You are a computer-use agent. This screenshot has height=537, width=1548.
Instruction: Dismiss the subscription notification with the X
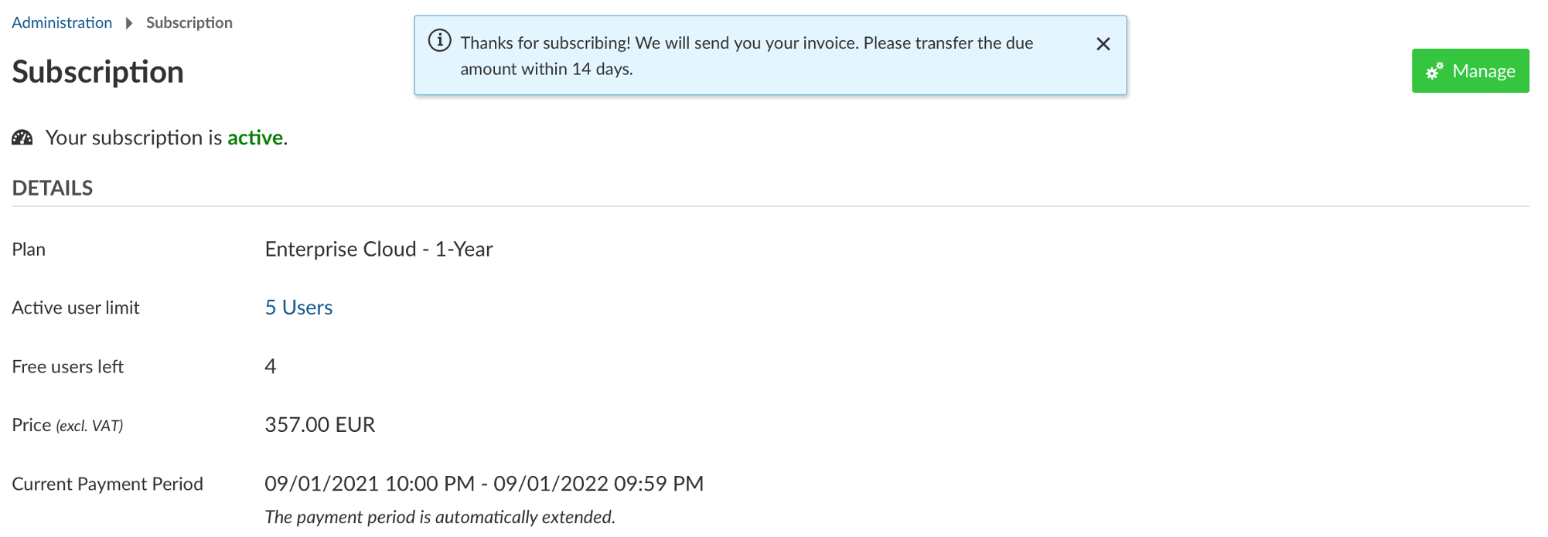click(x=1103, y=44)
